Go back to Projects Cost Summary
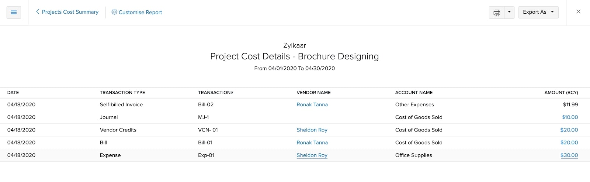 (x=67, y=12)
